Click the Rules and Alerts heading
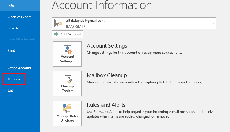The width and height of the screenshot is (230, 132). tap(106, 105)
